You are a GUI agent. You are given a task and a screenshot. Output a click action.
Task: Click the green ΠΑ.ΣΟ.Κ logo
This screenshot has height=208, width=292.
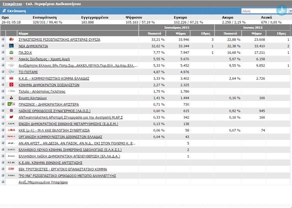[x=11, y=53]
